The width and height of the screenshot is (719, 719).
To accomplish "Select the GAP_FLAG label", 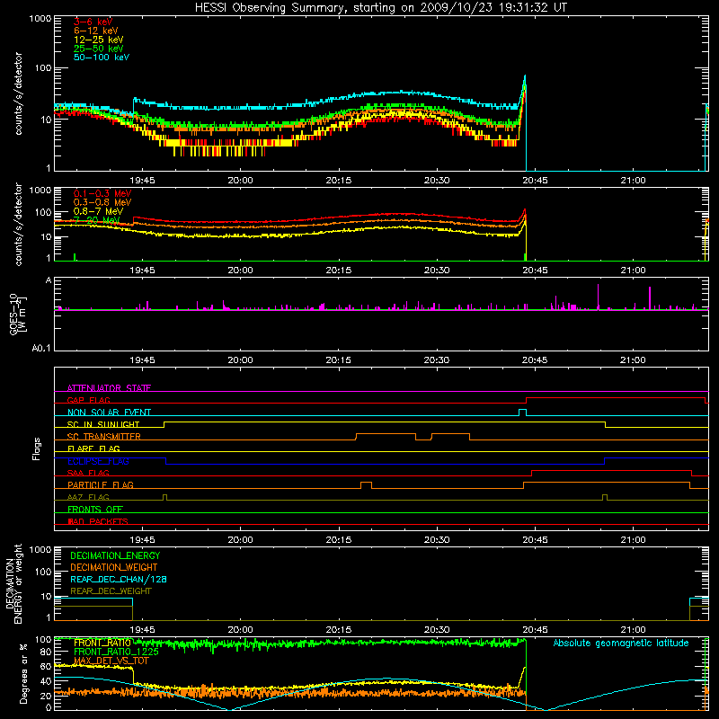I will point(88,400).
